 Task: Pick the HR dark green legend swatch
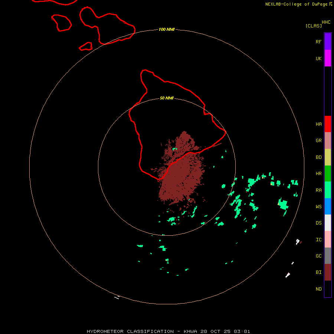pos(328,173)
